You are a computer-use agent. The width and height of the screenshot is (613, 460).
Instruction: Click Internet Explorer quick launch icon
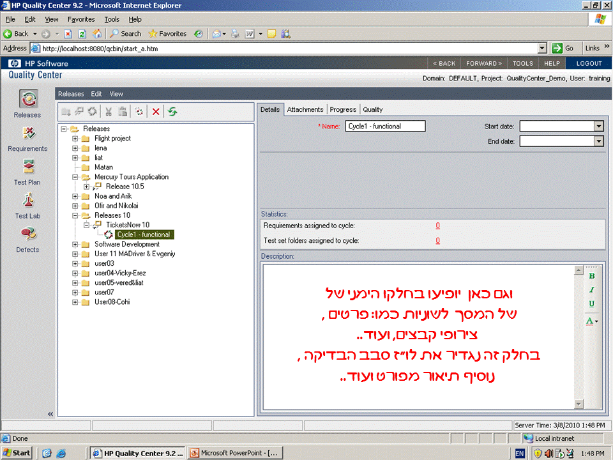click(x=61, y=454)
